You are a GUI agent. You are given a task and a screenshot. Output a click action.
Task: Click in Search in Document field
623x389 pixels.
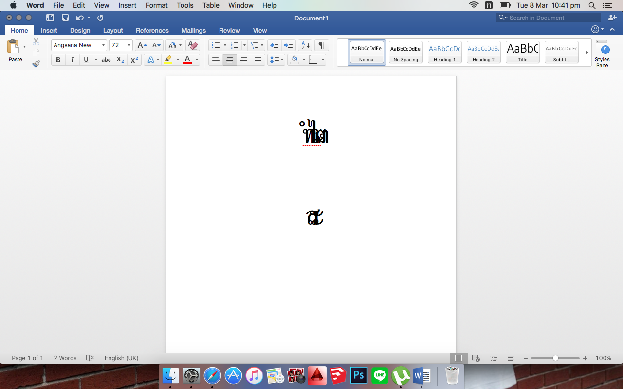pos(549,18)
